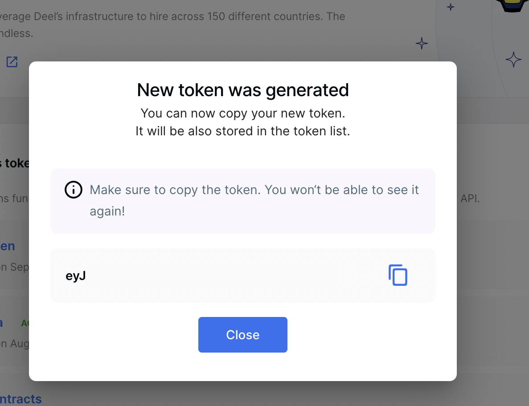Click the mascot graphic in the top-right corner
Screen dimensions: 529x406
512,6
